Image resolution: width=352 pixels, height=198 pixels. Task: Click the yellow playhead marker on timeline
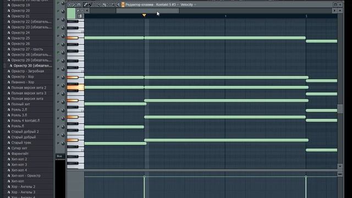click(x=144, y=15)
